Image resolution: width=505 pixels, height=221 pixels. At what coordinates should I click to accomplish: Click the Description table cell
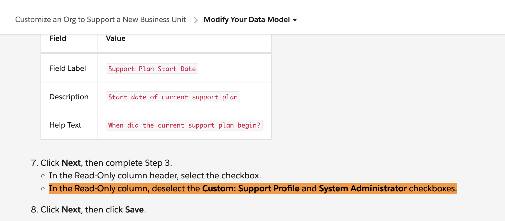pyautogui.click(x=69, y=97)
